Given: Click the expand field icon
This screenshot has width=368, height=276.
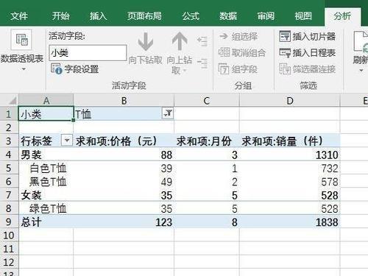Looking at the screenshot, I should tap(202, 41).
